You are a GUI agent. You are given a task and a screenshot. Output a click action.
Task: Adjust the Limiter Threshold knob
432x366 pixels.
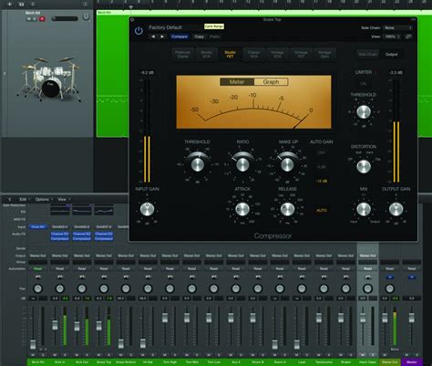coord(364,112)
